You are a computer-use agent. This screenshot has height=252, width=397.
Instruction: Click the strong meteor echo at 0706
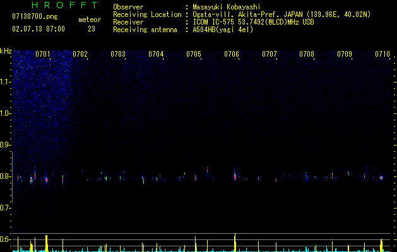pyautogui.click(x=235, y=176)
